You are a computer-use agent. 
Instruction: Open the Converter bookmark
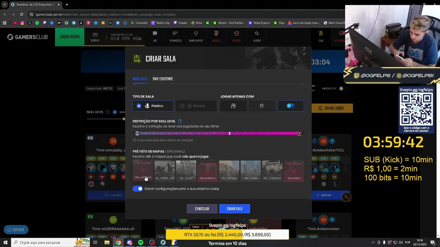(x=139, y=23)
